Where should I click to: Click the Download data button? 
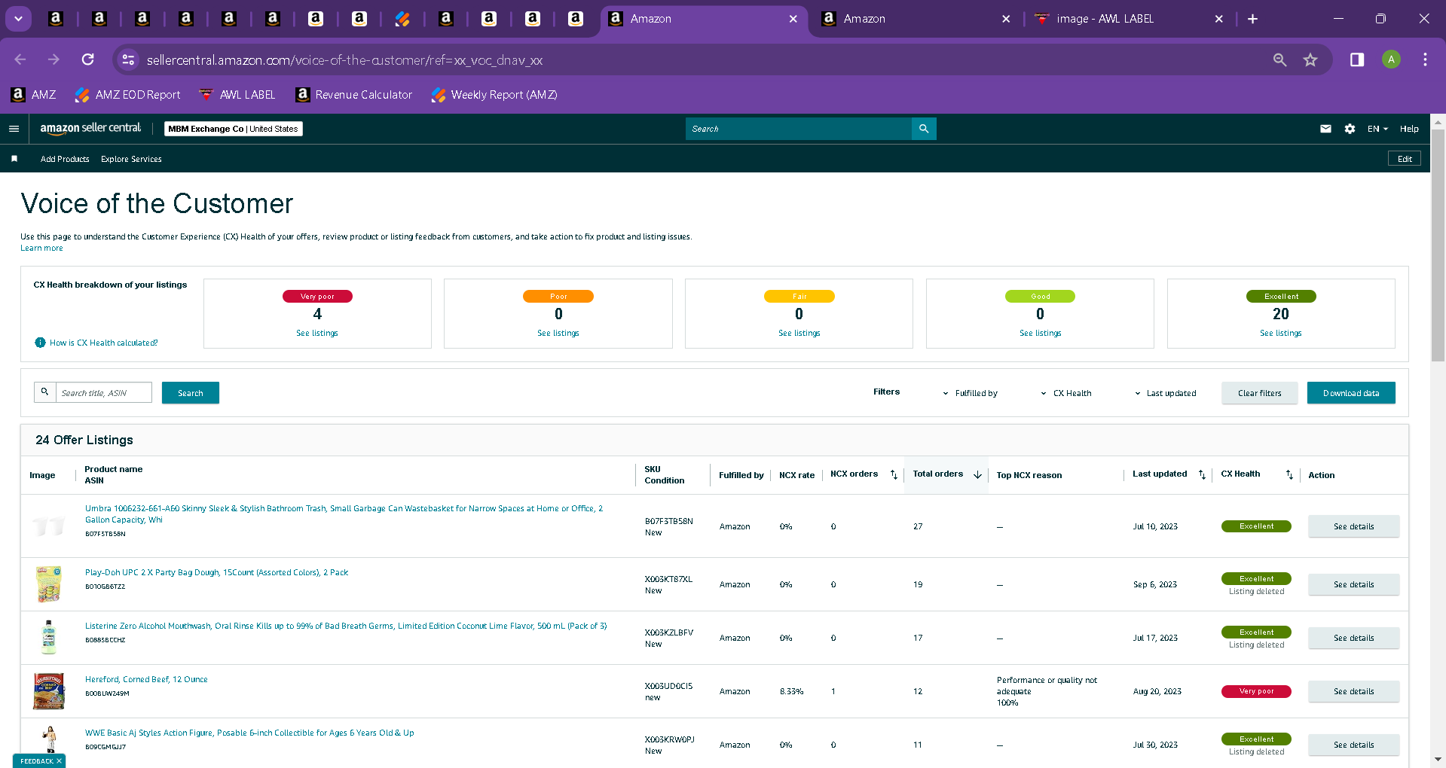(1351, 393)
